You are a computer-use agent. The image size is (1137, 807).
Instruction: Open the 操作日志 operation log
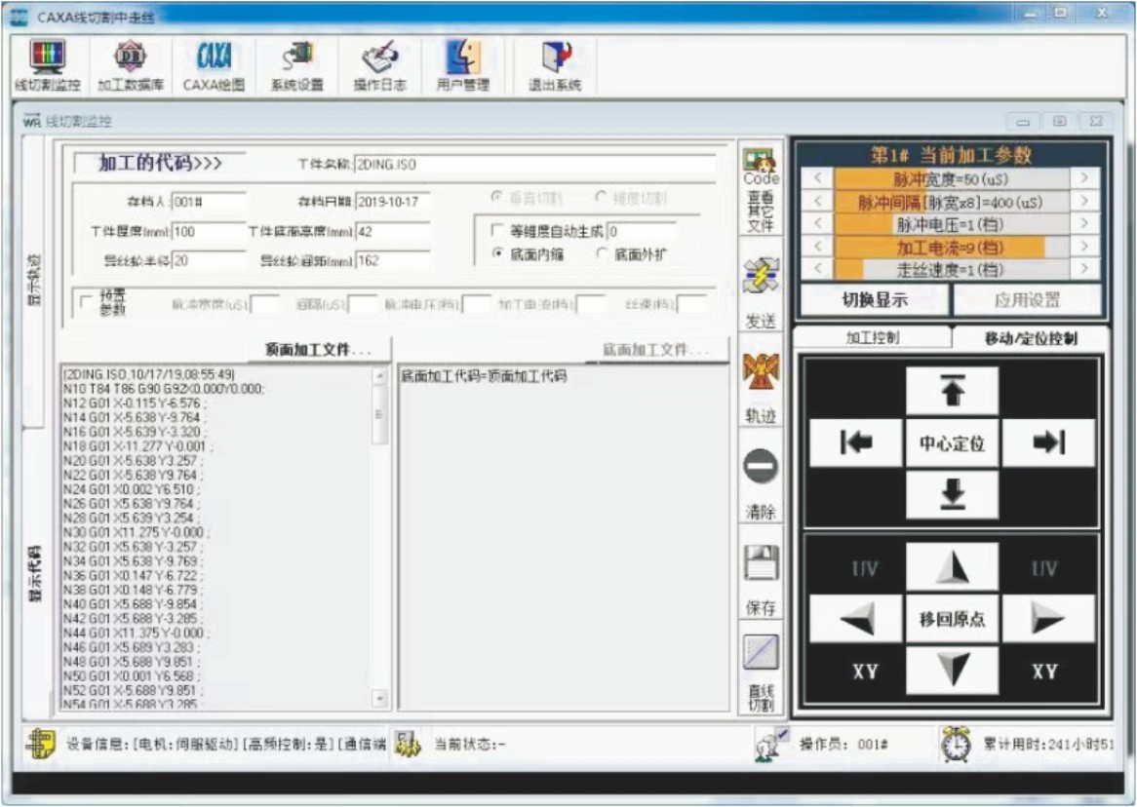point(379,60)
